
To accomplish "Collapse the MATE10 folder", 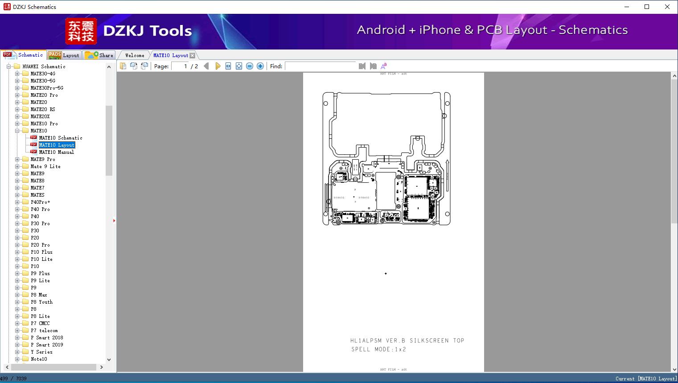I will click(x=17, y=131).
